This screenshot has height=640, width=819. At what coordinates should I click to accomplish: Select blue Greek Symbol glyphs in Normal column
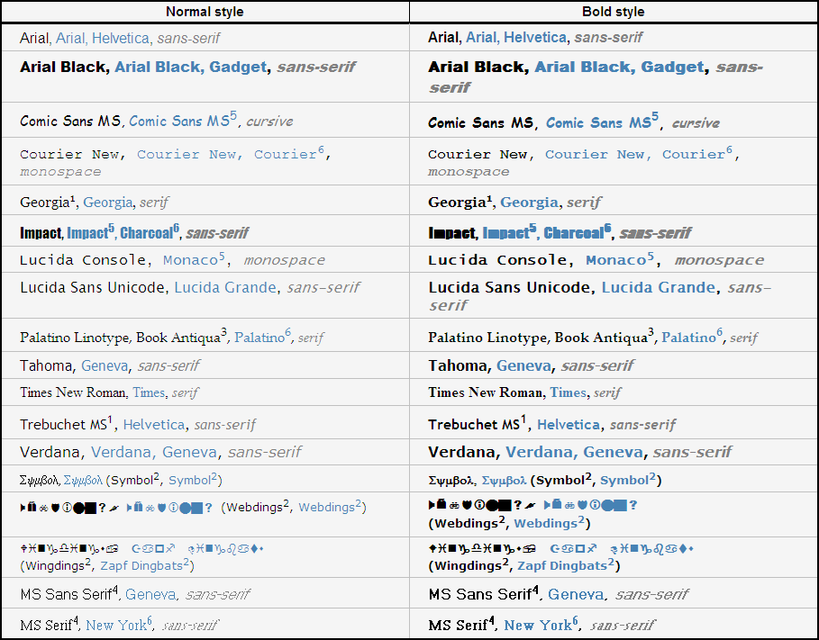(83, 480)
